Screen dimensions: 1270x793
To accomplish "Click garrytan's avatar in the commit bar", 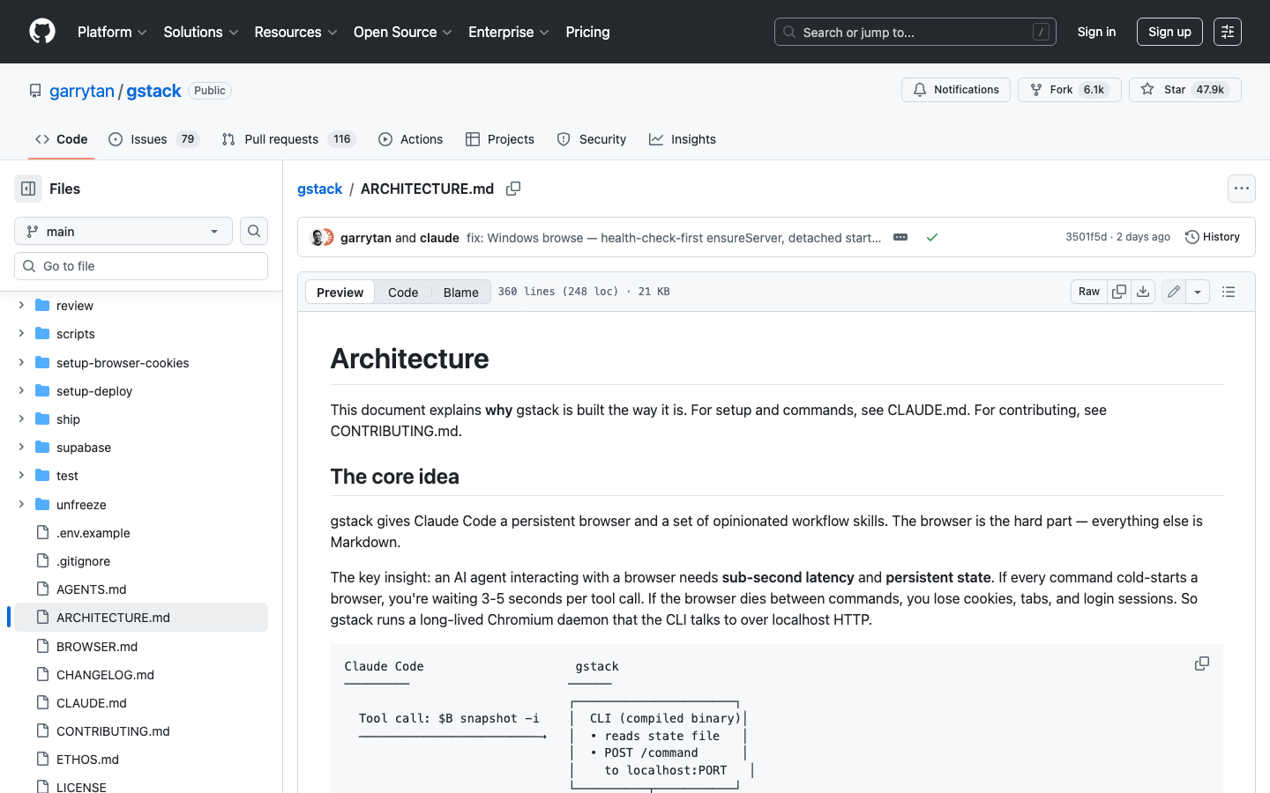I will pyautogui.click(x=317, y=237).
